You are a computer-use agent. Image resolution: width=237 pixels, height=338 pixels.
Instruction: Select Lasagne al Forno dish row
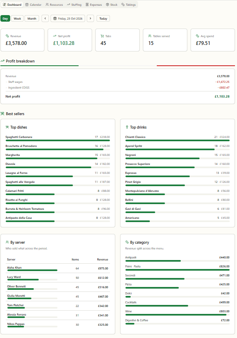click(58, 174)
